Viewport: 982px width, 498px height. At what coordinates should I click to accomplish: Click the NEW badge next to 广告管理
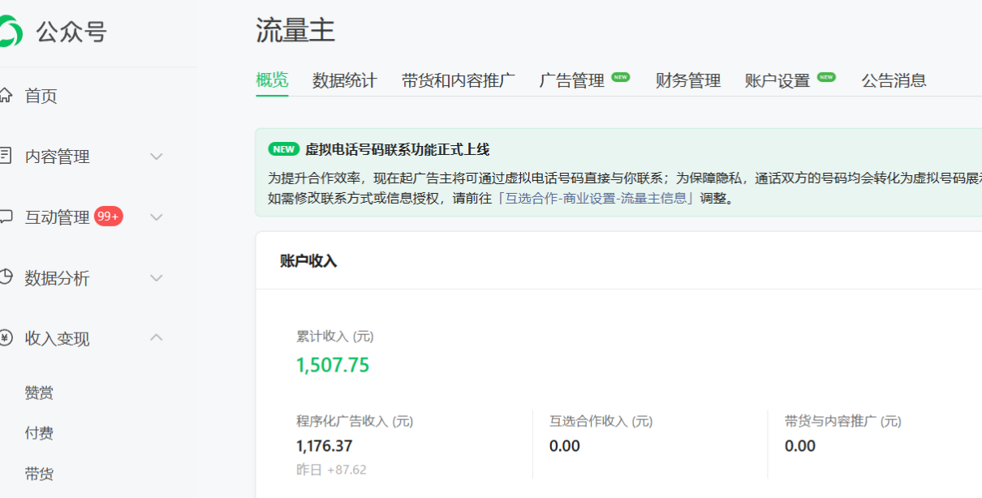(x=621, y=78)
